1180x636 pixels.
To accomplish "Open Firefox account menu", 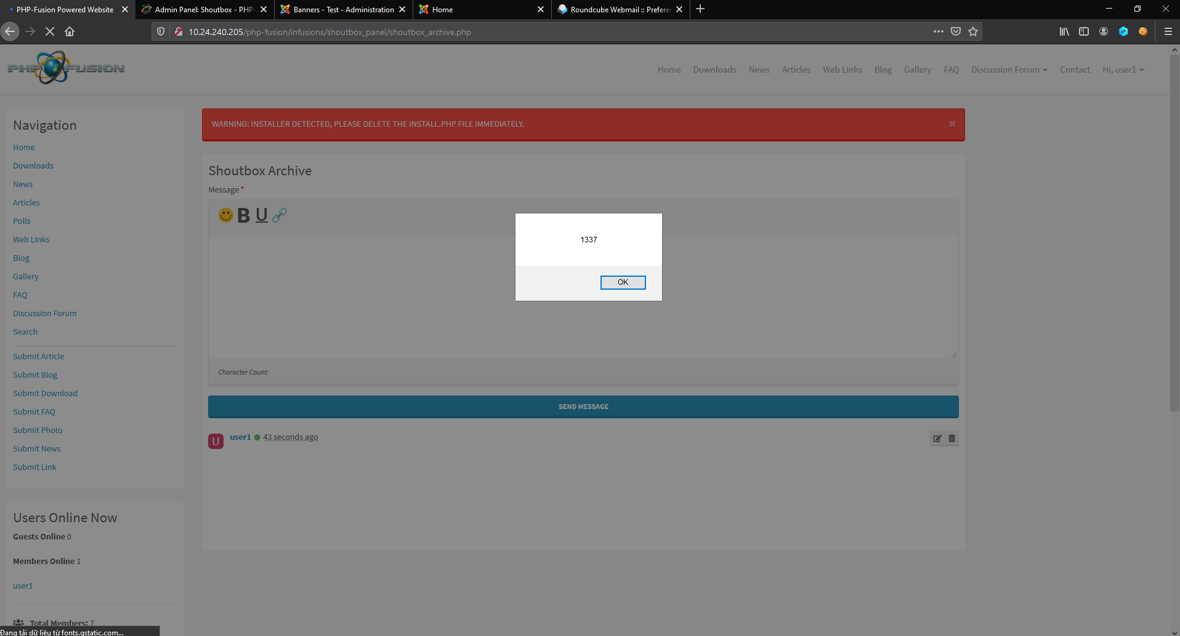I will pyautogui.click(x=1104, y=31).
